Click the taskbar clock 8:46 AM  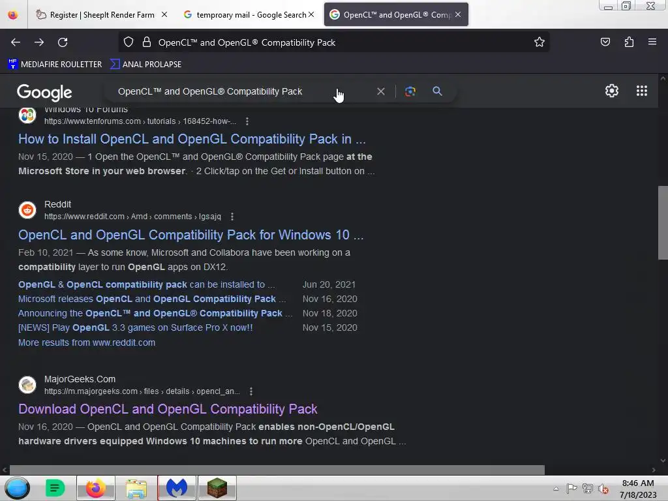638,483
